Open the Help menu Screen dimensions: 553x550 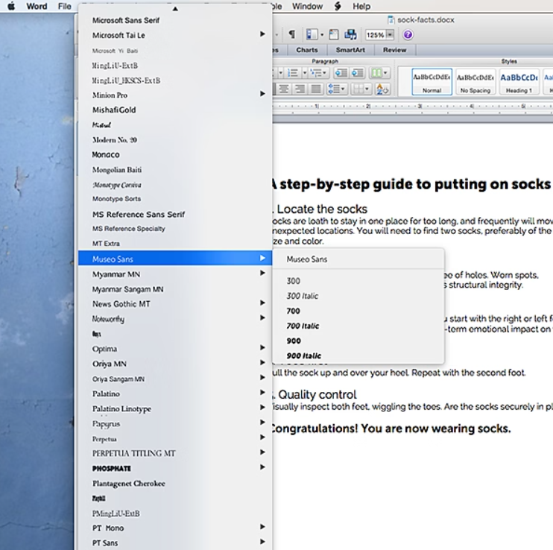click(361, 6)
